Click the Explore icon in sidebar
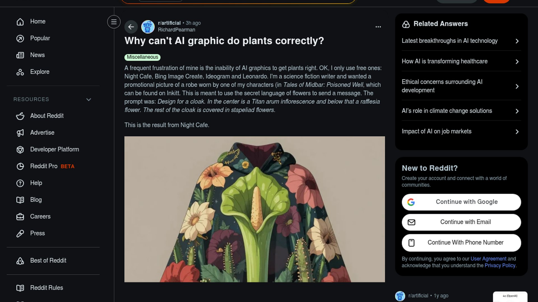538x302 pixels. (x=20, y=72)
